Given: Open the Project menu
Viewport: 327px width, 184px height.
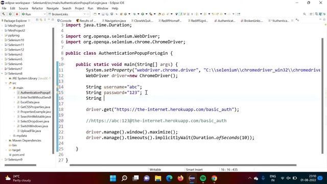Looking at the screenshot, I should (x=80, y=8).
